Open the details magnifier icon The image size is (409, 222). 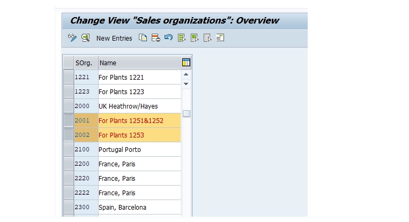click(x=86, y=38)
